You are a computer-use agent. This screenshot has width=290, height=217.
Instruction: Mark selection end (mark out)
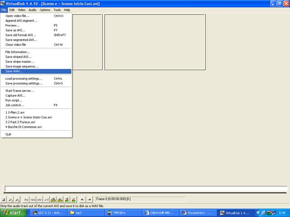89,199
